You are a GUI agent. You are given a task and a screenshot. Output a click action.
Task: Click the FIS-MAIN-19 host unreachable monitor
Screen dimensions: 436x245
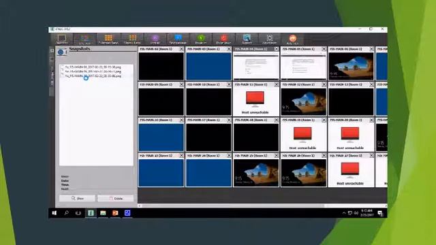(x=302, y=135)
